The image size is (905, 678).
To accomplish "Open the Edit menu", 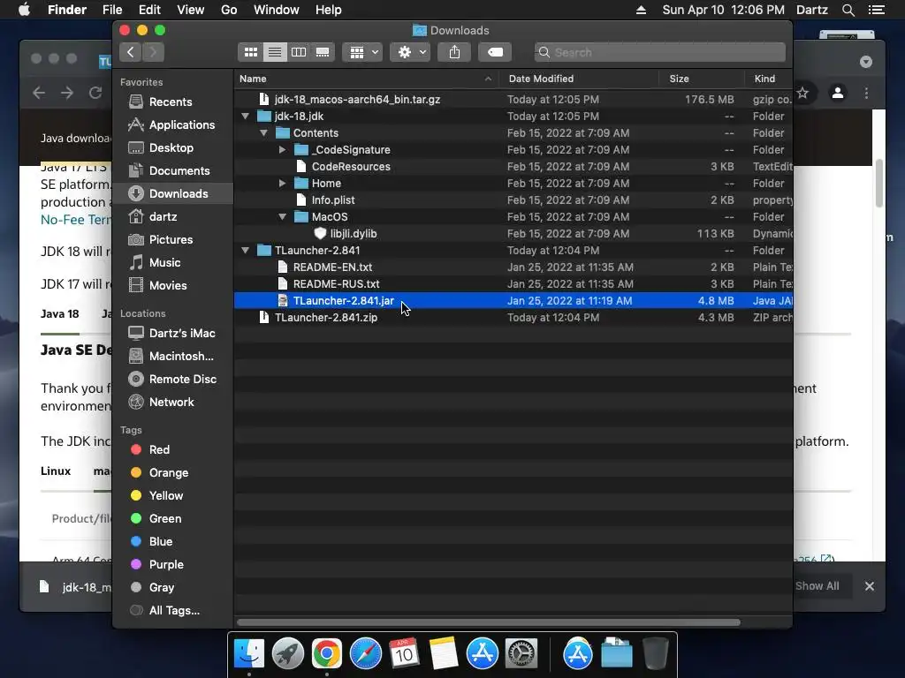I will pyautogui.click(x=149, y=10).
